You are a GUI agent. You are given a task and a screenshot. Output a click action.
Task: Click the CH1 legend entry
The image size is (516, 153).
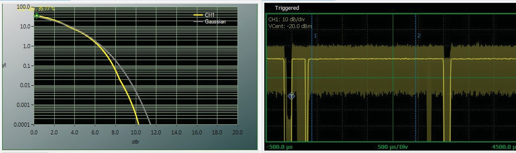click(x=209, y=15)
